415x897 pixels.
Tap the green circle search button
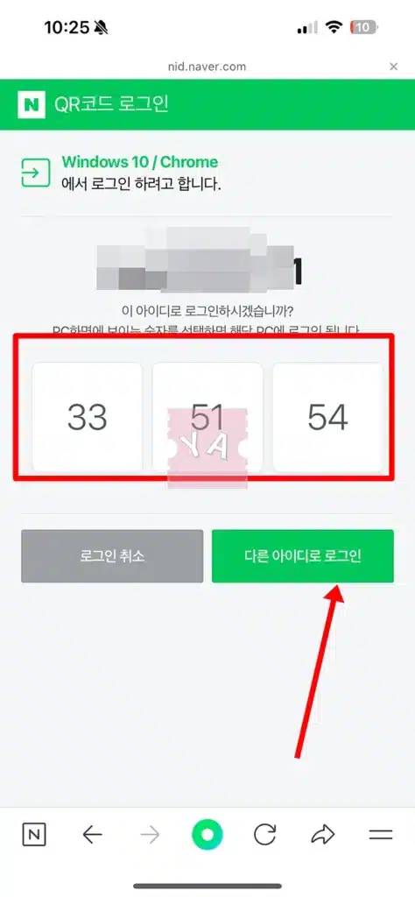207,835
